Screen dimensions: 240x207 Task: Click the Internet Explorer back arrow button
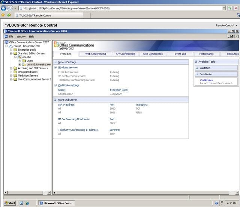3,8
